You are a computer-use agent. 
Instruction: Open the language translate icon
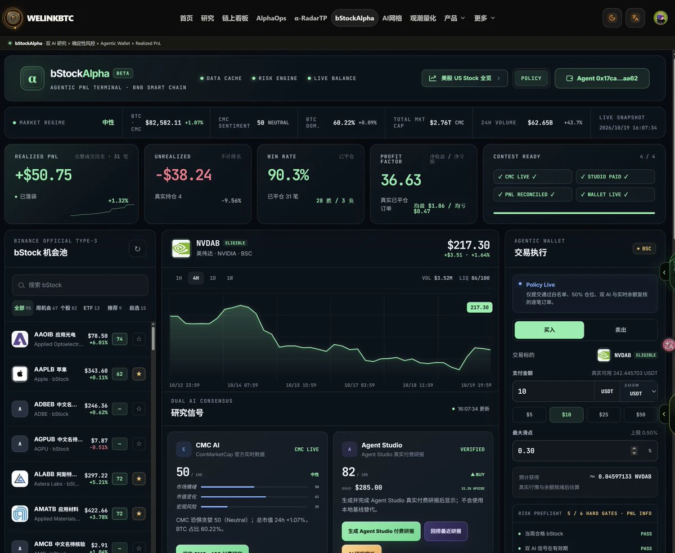[635, 18]
